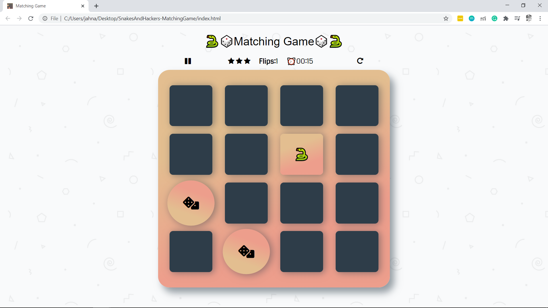Click the alarm clock timer icon

[291, 61]
